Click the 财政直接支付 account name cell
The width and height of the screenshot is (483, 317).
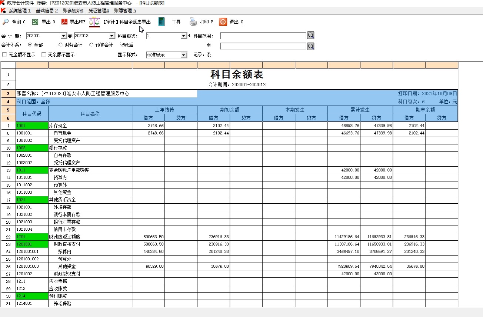(x=90, y=244)
